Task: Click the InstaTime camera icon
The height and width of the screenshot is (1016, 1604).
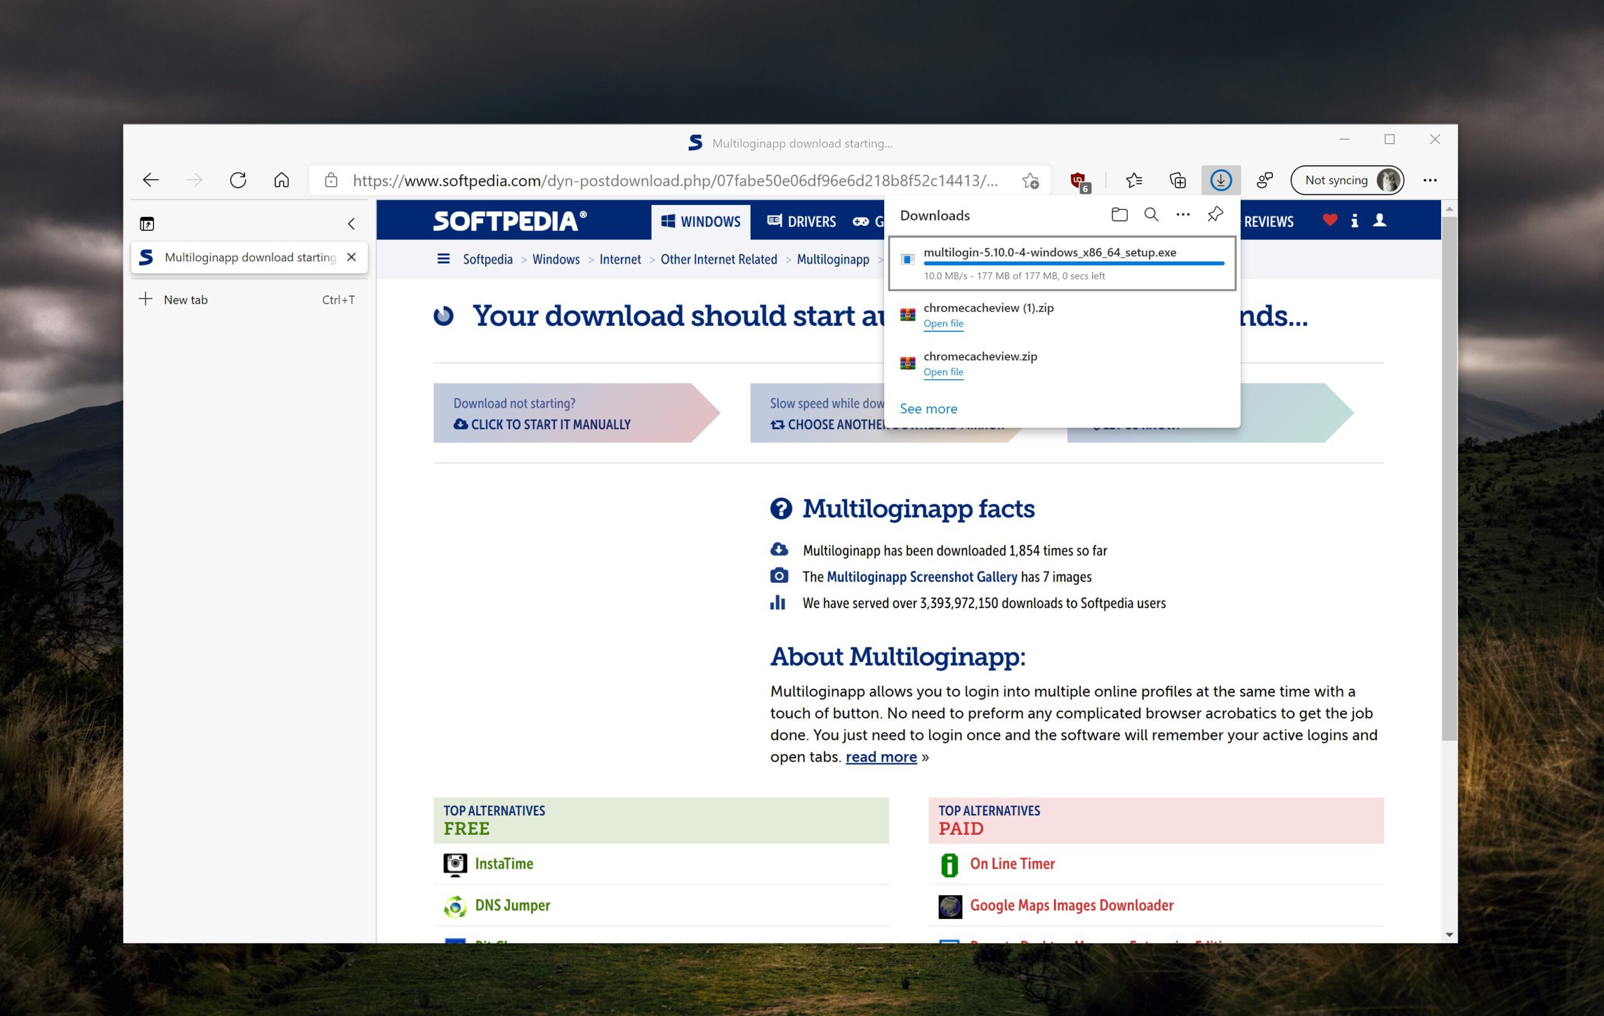Action: [455, 864]
